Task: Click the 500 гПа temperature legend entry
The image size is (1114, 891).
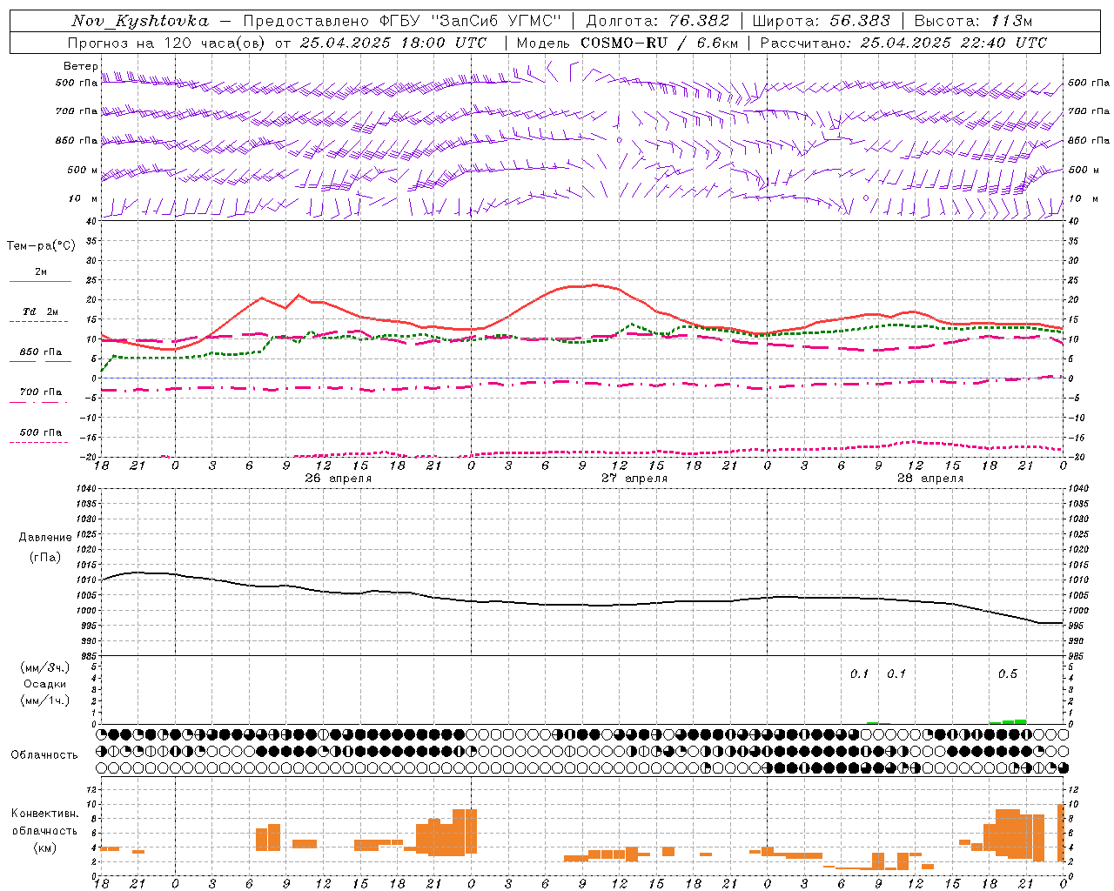Action: point(41,432)
